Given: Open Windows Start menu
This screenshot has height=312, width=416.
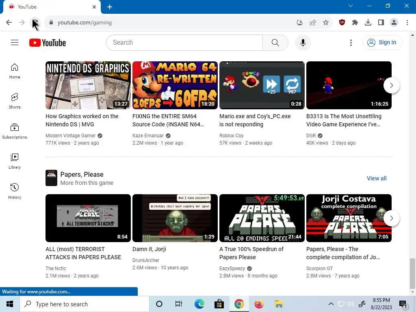Looking at the screenshot, I should coord(10,304).
